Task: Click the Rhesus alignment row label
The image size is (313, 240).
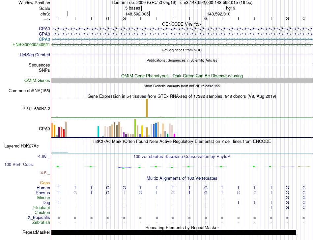Action: (43, 193)
